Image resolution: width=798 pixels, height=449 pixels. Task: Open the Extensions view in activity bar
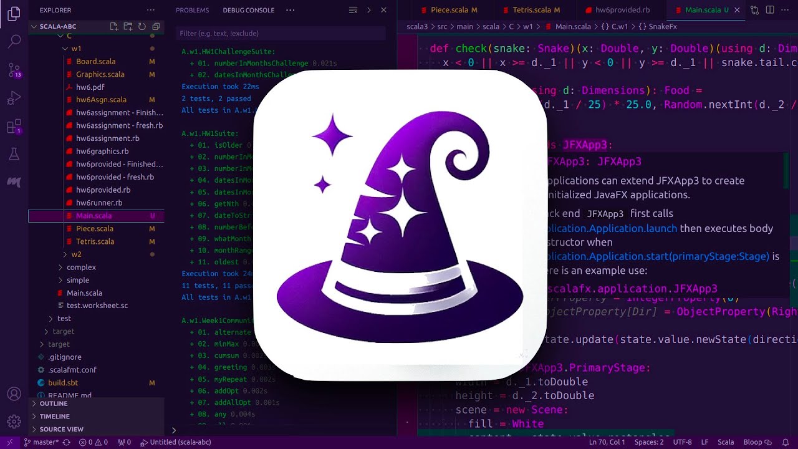14,127
